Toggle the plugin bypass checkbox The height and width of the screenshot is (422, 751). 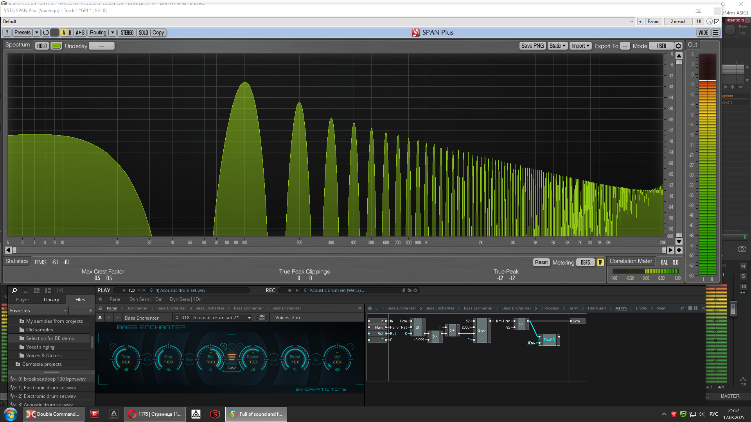tap(717, 21)
